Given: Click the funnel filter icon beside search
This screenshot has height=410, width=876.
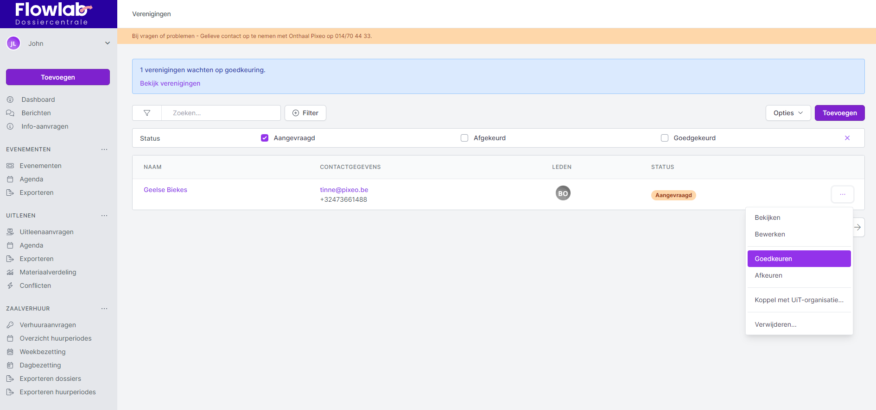Looking at the screenshot, I should tap(147, 113).
